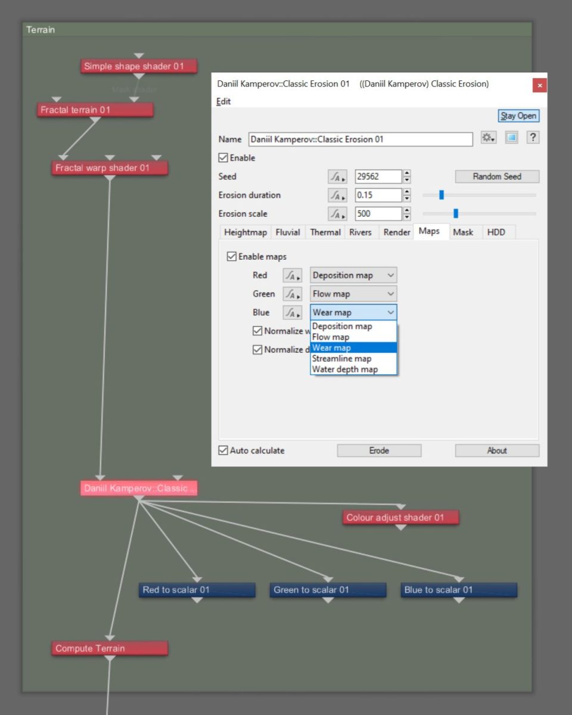Choose Flow map from the dropdown list
Screen dimensions: 572x715
[353, 337]
